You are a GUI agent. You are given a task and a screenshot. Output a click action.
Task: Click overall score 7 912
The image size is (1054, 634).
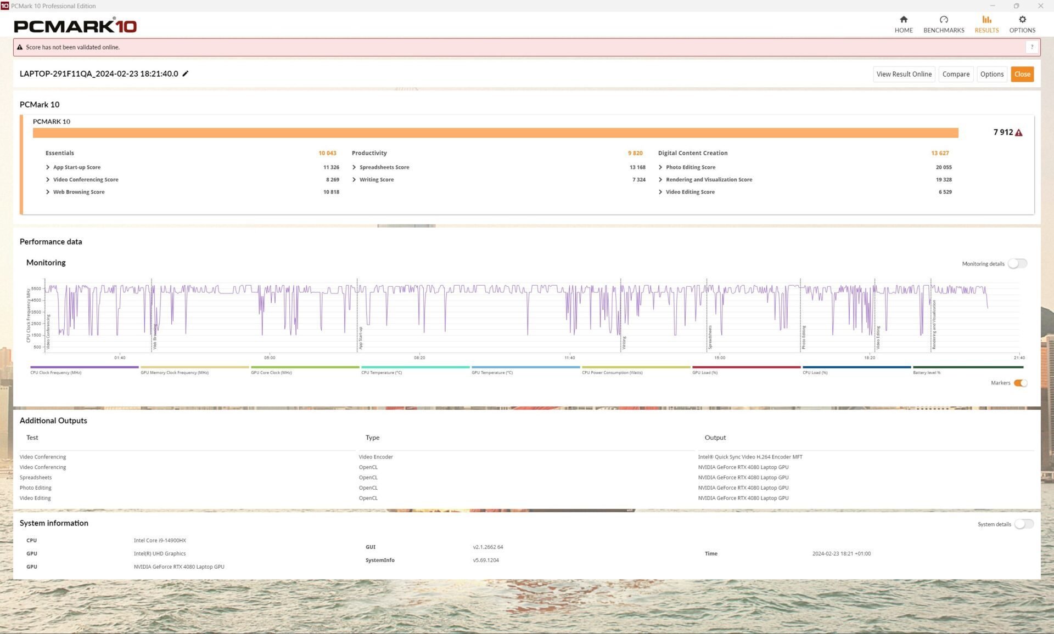pos(1003,132)
